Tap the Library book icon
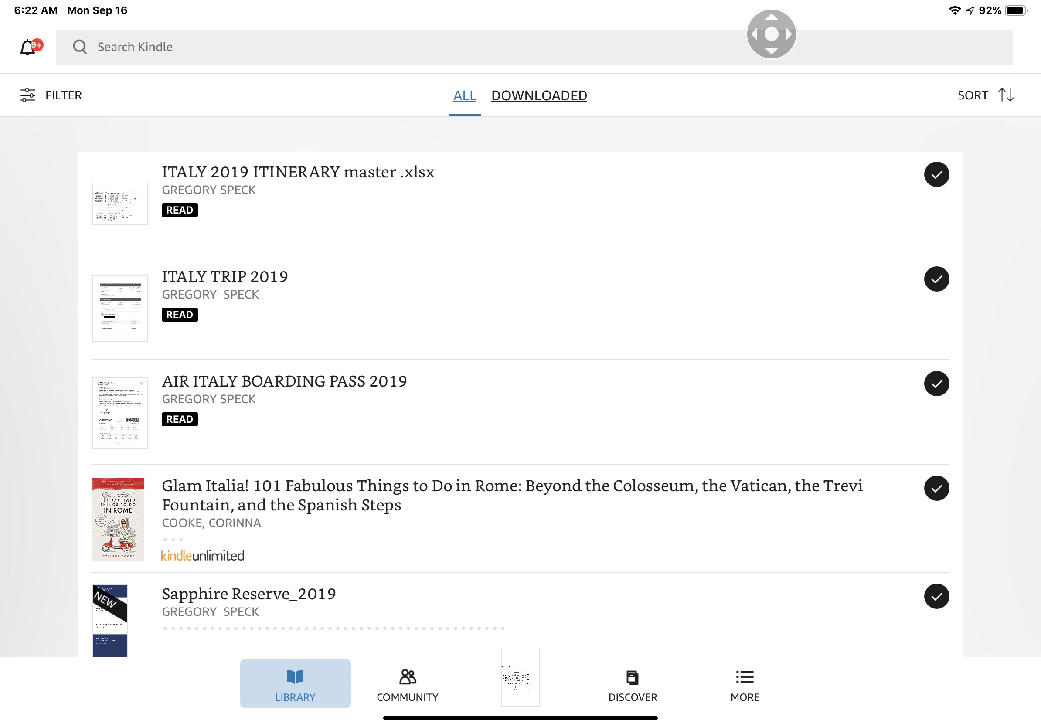 pyautogui.click(x=295, y=676)
